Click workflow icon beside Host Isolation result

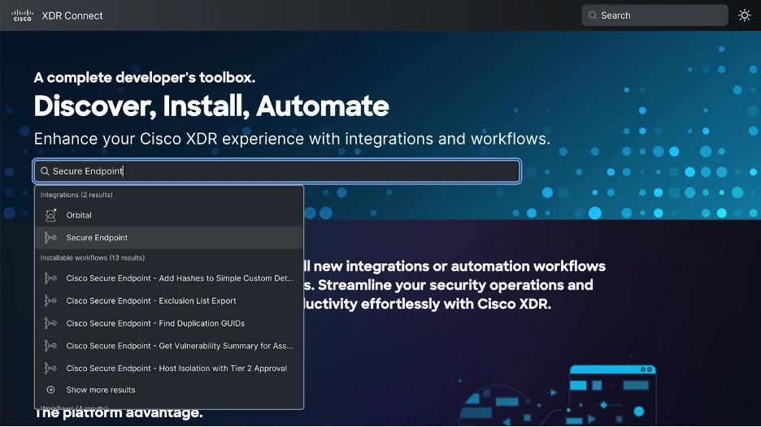50,369
